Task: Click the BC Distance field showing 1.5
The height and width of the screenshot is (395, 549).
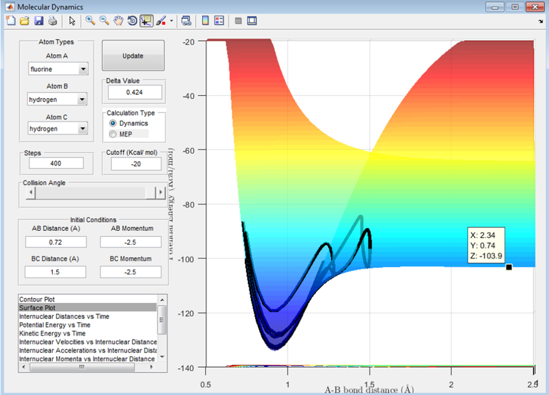Action: (55, 272)
